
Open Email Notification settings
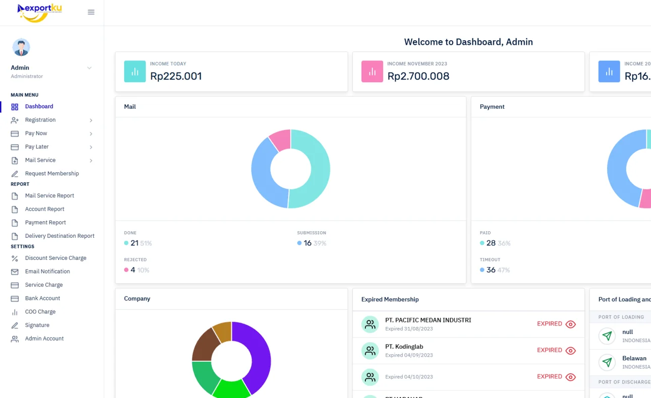click(47, 272)
